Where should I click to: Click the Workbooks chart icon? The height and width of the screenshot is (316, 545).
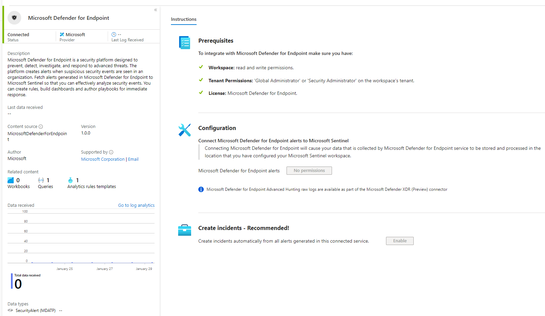coord(11,180)
